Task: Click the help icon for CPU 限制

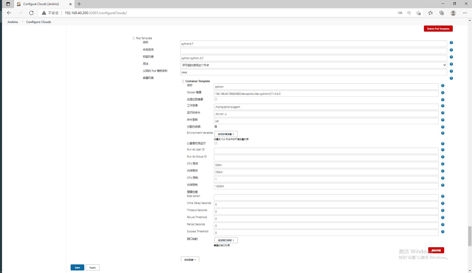Action: 443,178
